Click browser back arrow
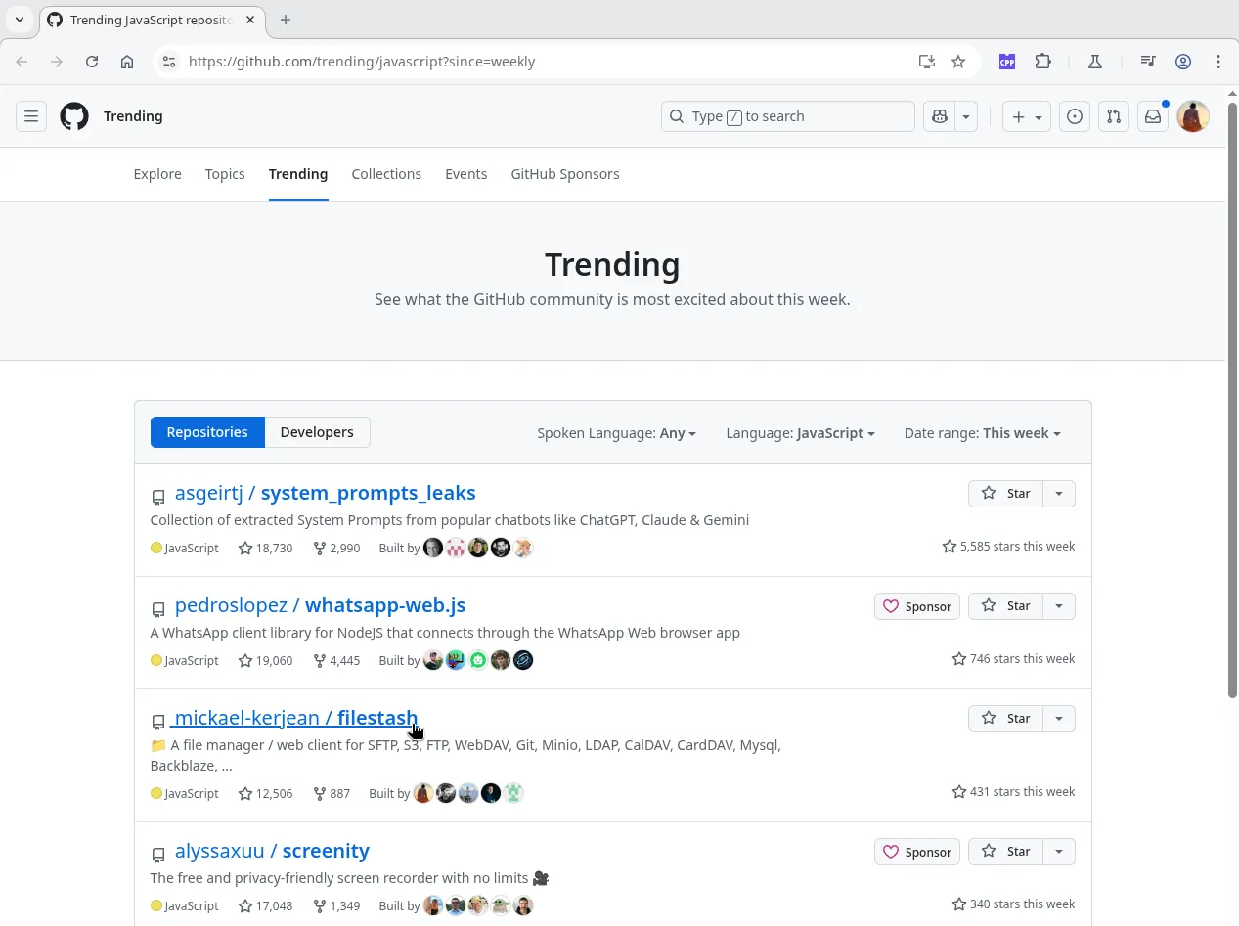Viewport: 1239px width, 926px height. [x=22, y=62]
